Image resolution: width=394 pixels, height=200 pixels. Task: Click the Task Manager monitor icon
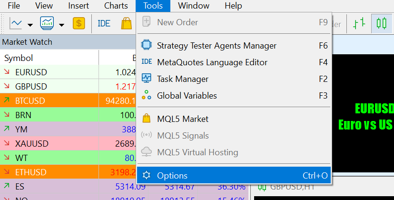pyautogui.click(x=146, y=78)
